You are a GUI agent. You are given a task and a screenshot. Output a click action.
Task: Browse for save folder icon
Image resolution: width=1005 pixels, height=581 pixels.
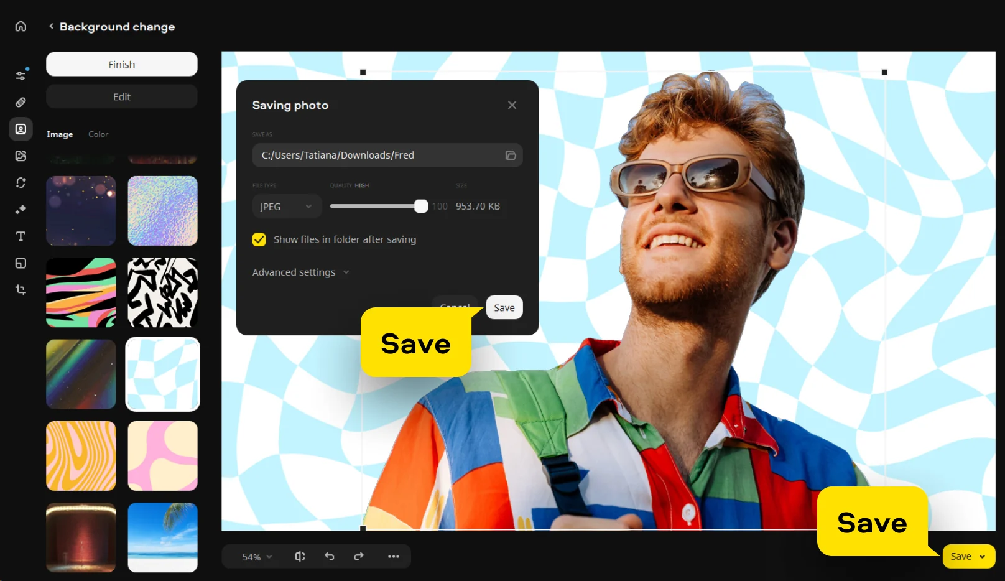click(511, 155)
